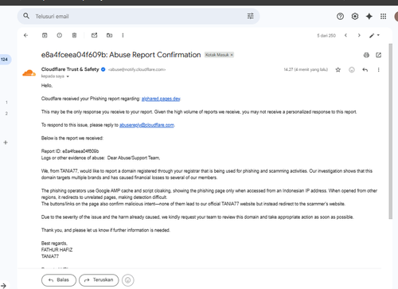Screen dimensions: 398x289
Task: Click the email subject Abuse Report Confirmation
Action: coord(121,55)
